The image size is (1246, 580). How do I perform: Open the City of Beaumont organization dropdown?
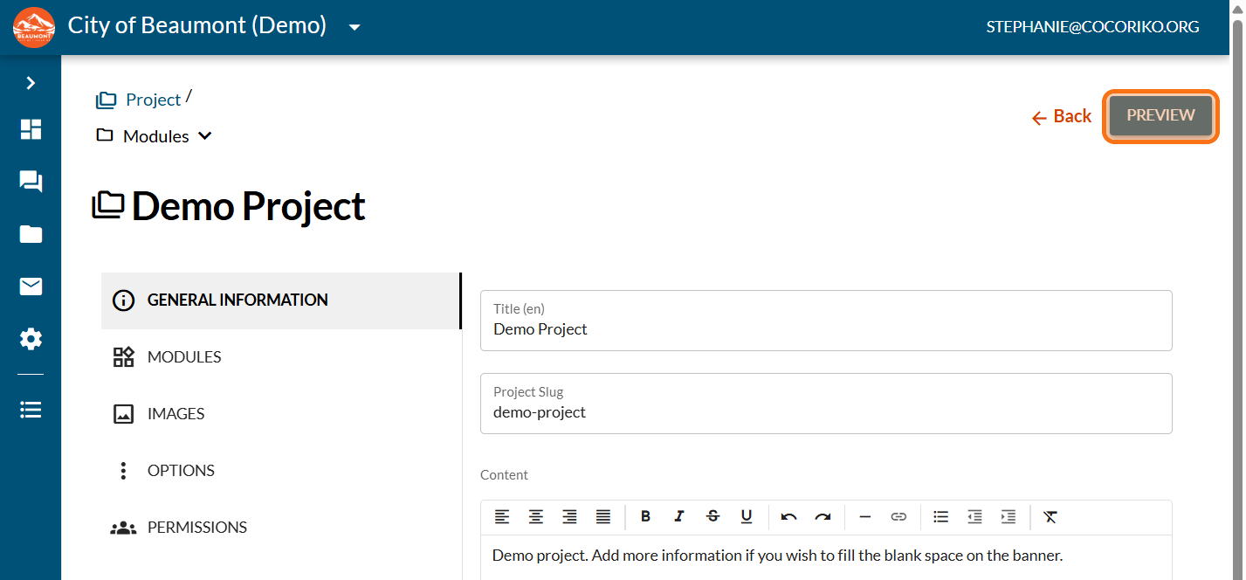(x=354, y=27)
